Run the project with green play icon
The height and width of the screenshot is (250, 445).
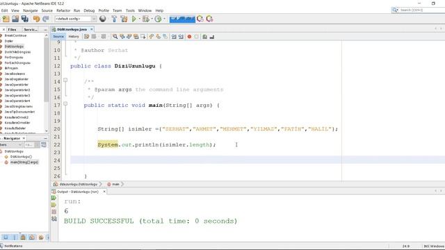pos(133,19)
